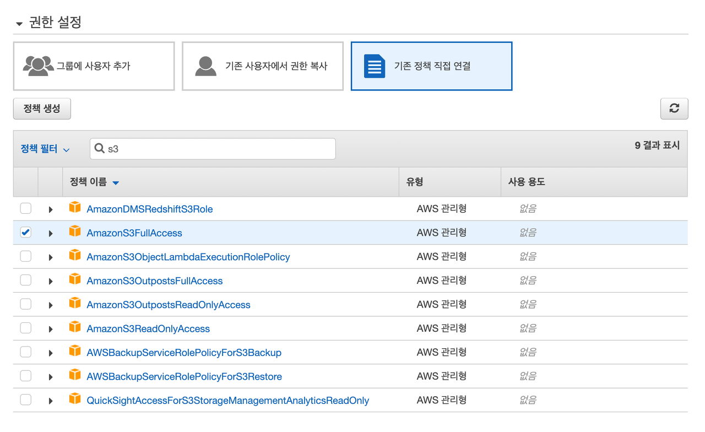Click policy icon beside QuickSightAccessForS3StorageManagementAnalyticsReadOnly
The image size is (705, 432).
click(75, 399)
